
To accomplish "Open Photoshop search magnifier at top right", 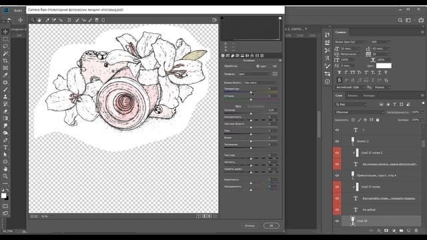I will pos(400,20).
